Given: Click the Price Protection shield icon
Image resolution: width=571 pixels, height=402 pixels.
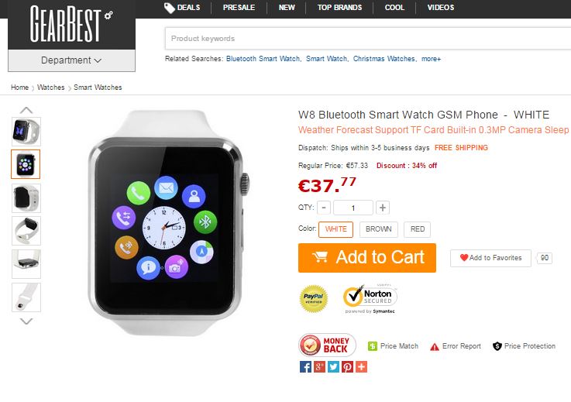Looking at the screenshot, I should coord(497,346).
